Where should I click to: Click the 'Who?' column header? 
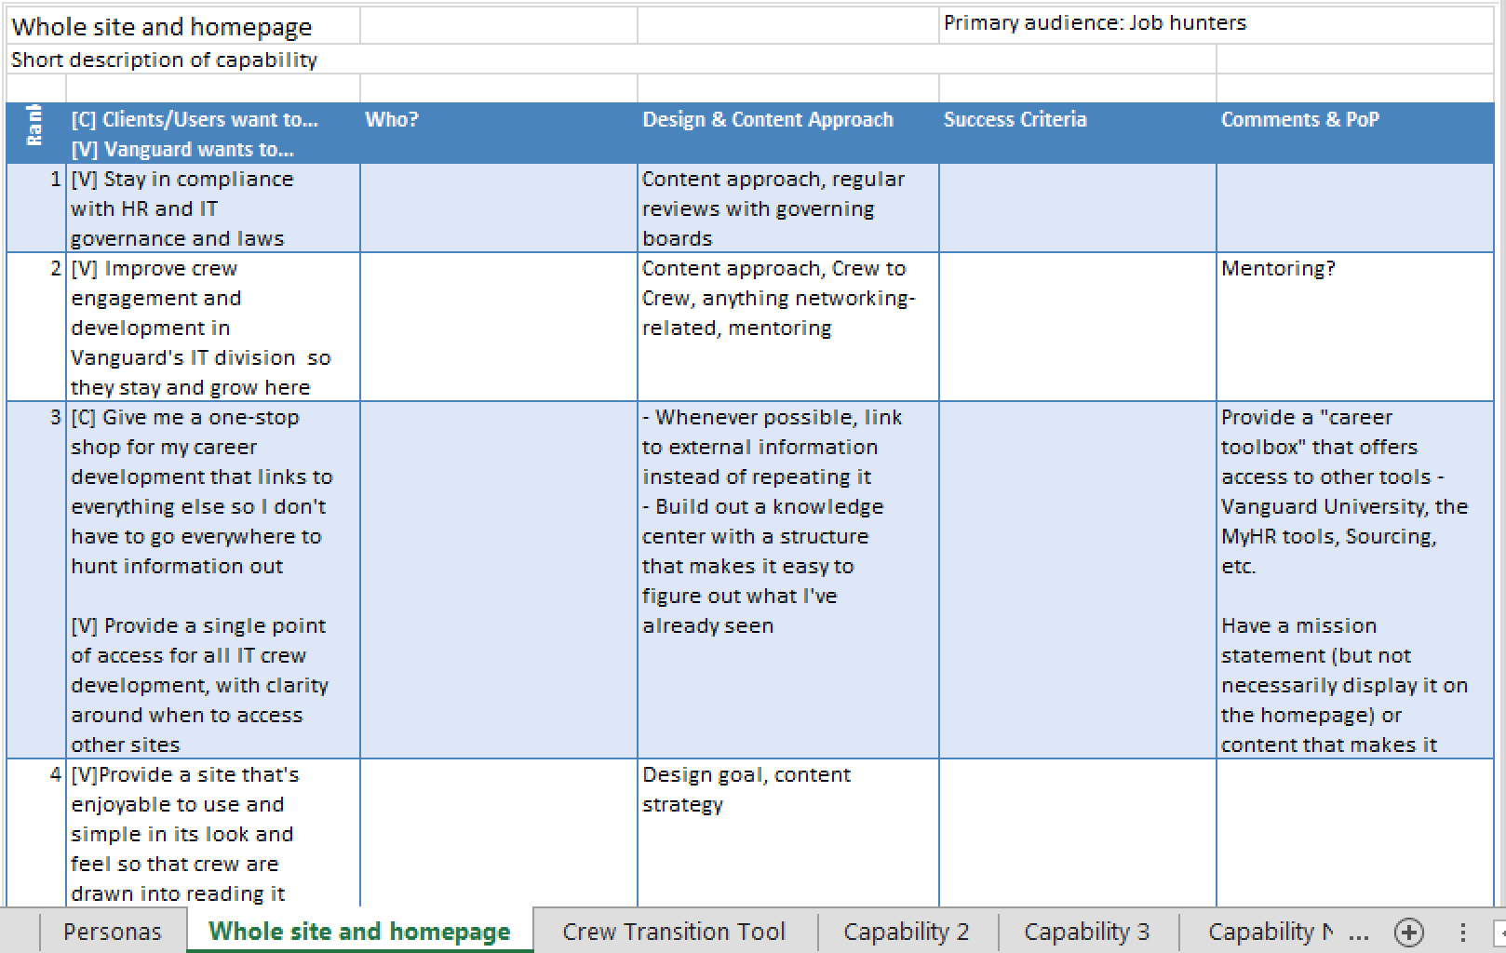click(x=498, y=134)
